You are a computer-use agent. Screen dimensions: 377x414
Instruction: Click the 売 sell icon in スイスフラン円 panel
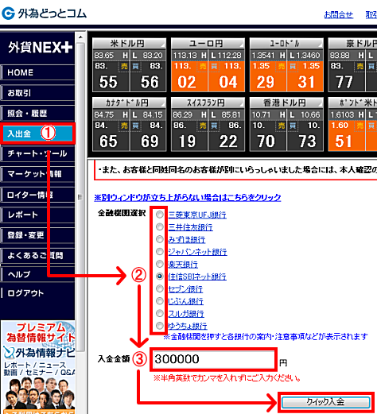coord(203,126)
